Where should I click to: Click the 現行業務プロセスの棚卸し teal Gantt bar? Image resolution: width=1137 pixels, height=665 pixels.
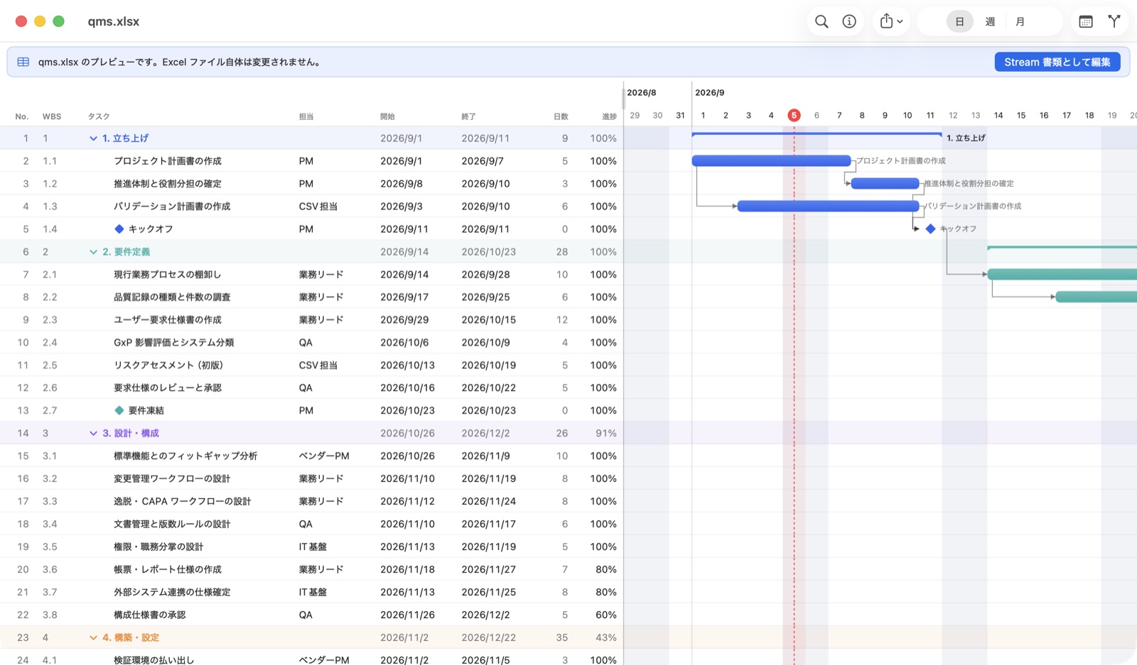click(x=1062, y=274)
